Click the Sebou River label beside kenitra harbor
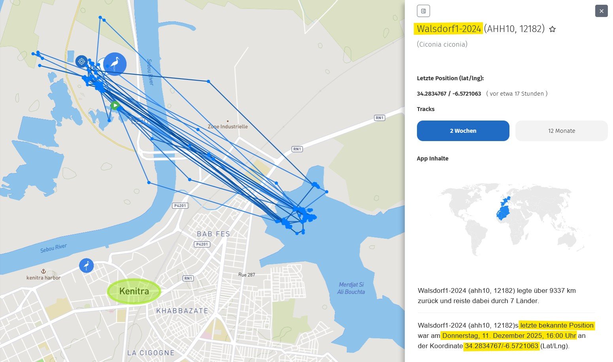 click(x=53, y=248)
